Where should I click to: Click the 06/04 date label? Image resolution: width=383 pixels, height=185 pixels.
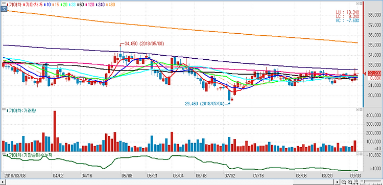pos(178,175)
